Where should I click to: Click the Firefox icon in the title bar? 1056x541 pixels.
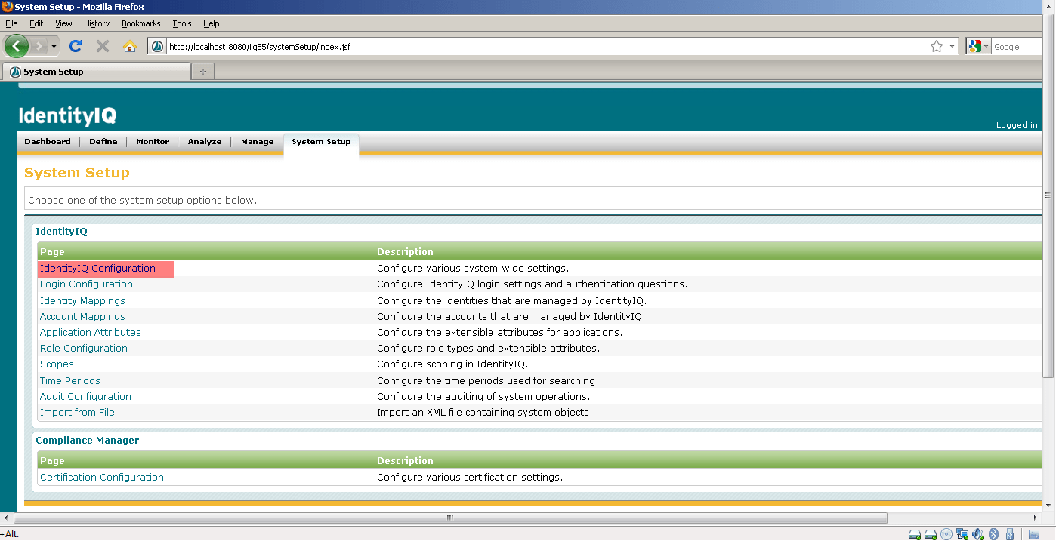pyautogui.click(x=7, y=7)
